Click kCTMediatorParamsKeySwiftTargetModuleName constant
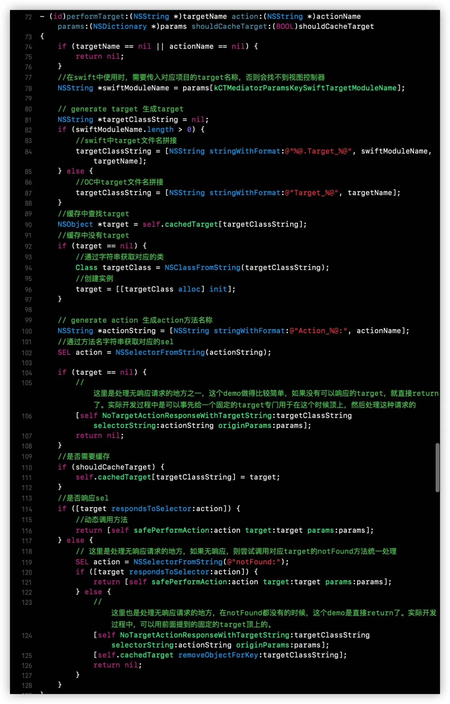This screenshot has width=450, height=704. pos(305,88)
